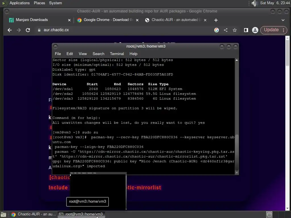The height and width of the screenshot is (218, 291).
Task: Close the Google Chrome Download tab
Action: 137,20
